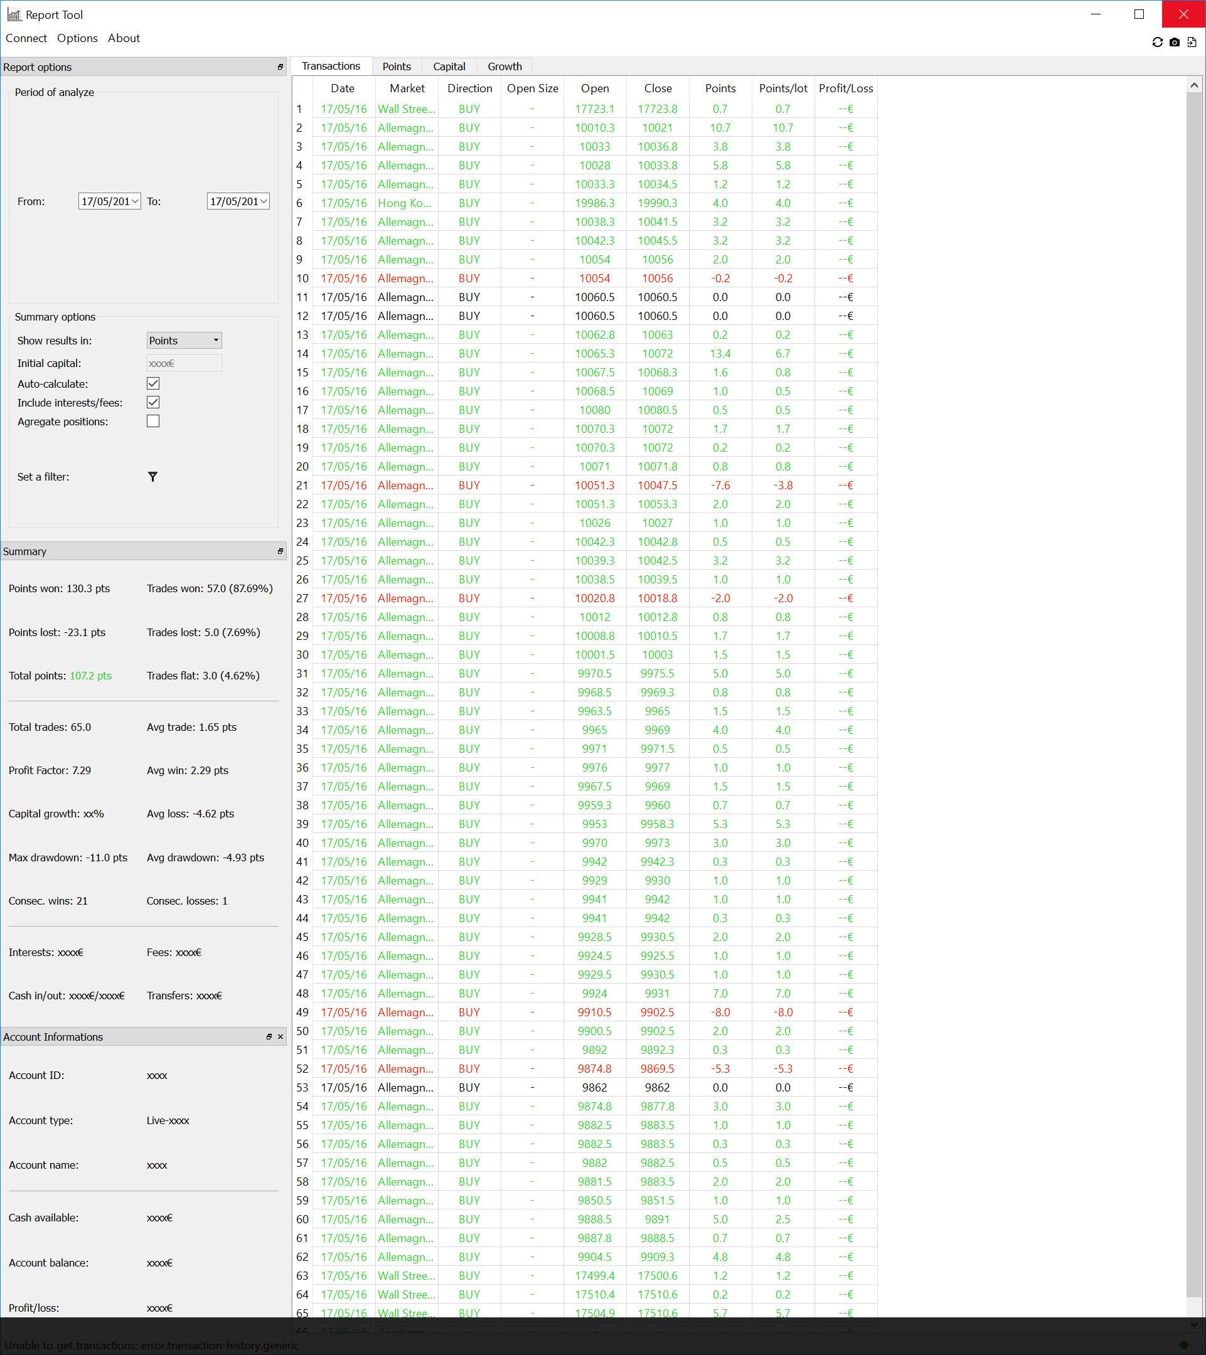Image resolution: width=1206 pixels, height=1355 pixels.
Task: Disable the Auto-calculate checkbox
Action: click(153, 383)
